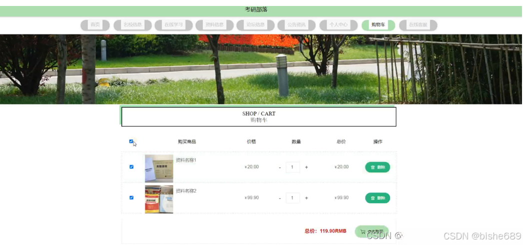The width and height of the screenshot is (523, 245).
Task: Open the 资料名称1 product thumbnail
Action: click(159, 169)
